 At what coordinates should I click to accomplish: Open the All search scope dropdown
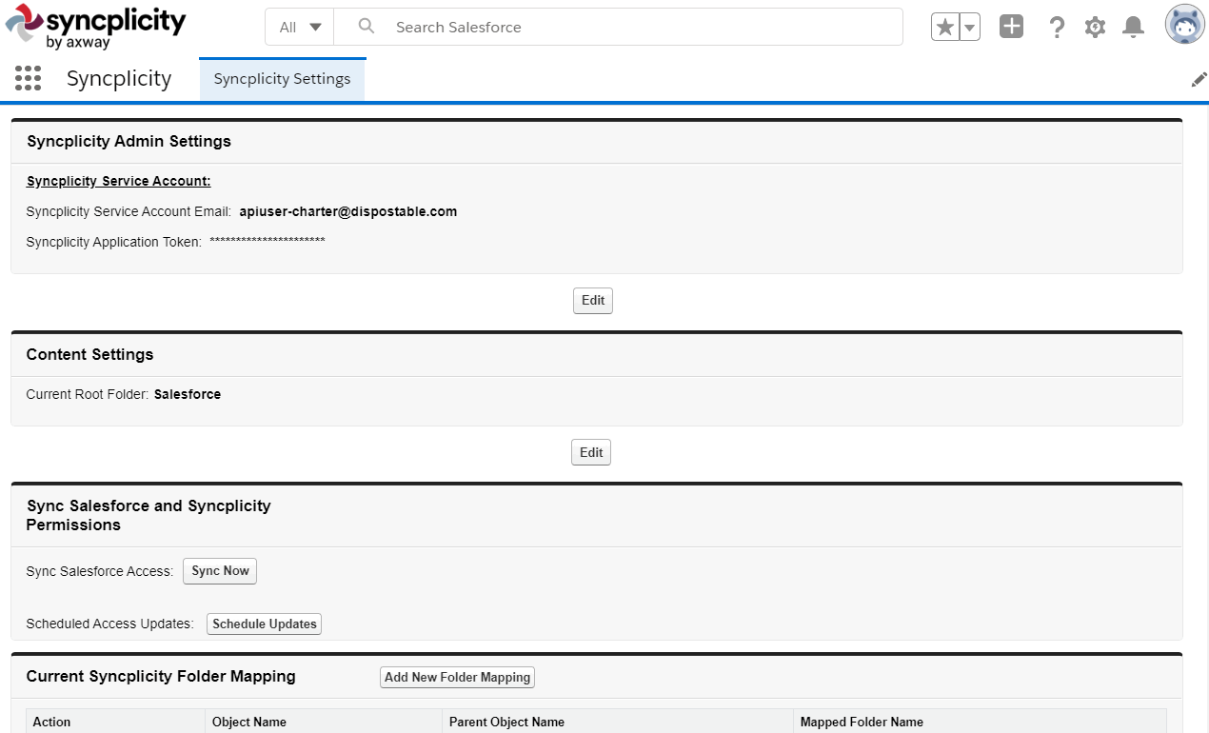(299, 27)
